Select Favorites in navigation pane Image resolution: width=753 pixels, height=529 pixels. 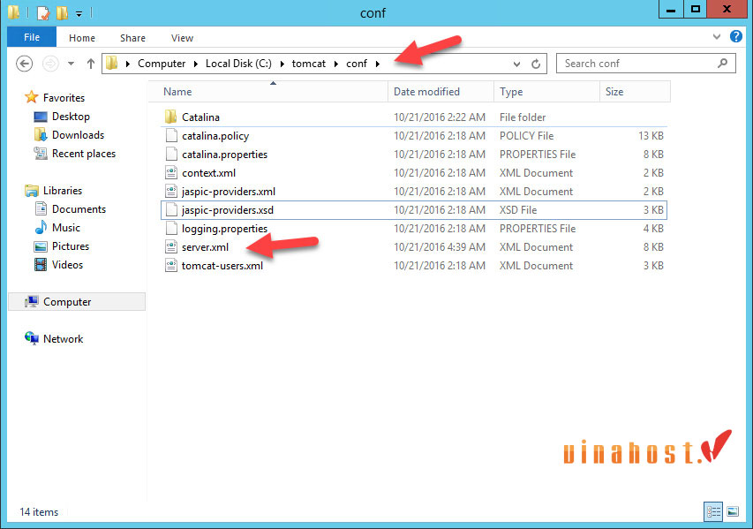(64, 97)
